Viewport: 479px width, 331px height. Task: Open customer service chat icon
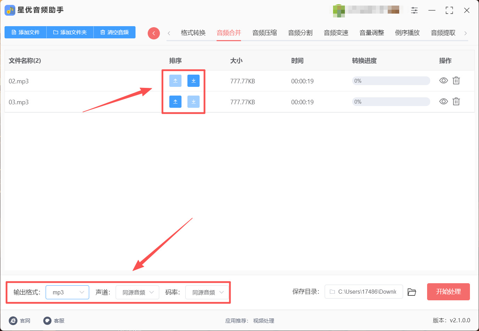[47, 321]
